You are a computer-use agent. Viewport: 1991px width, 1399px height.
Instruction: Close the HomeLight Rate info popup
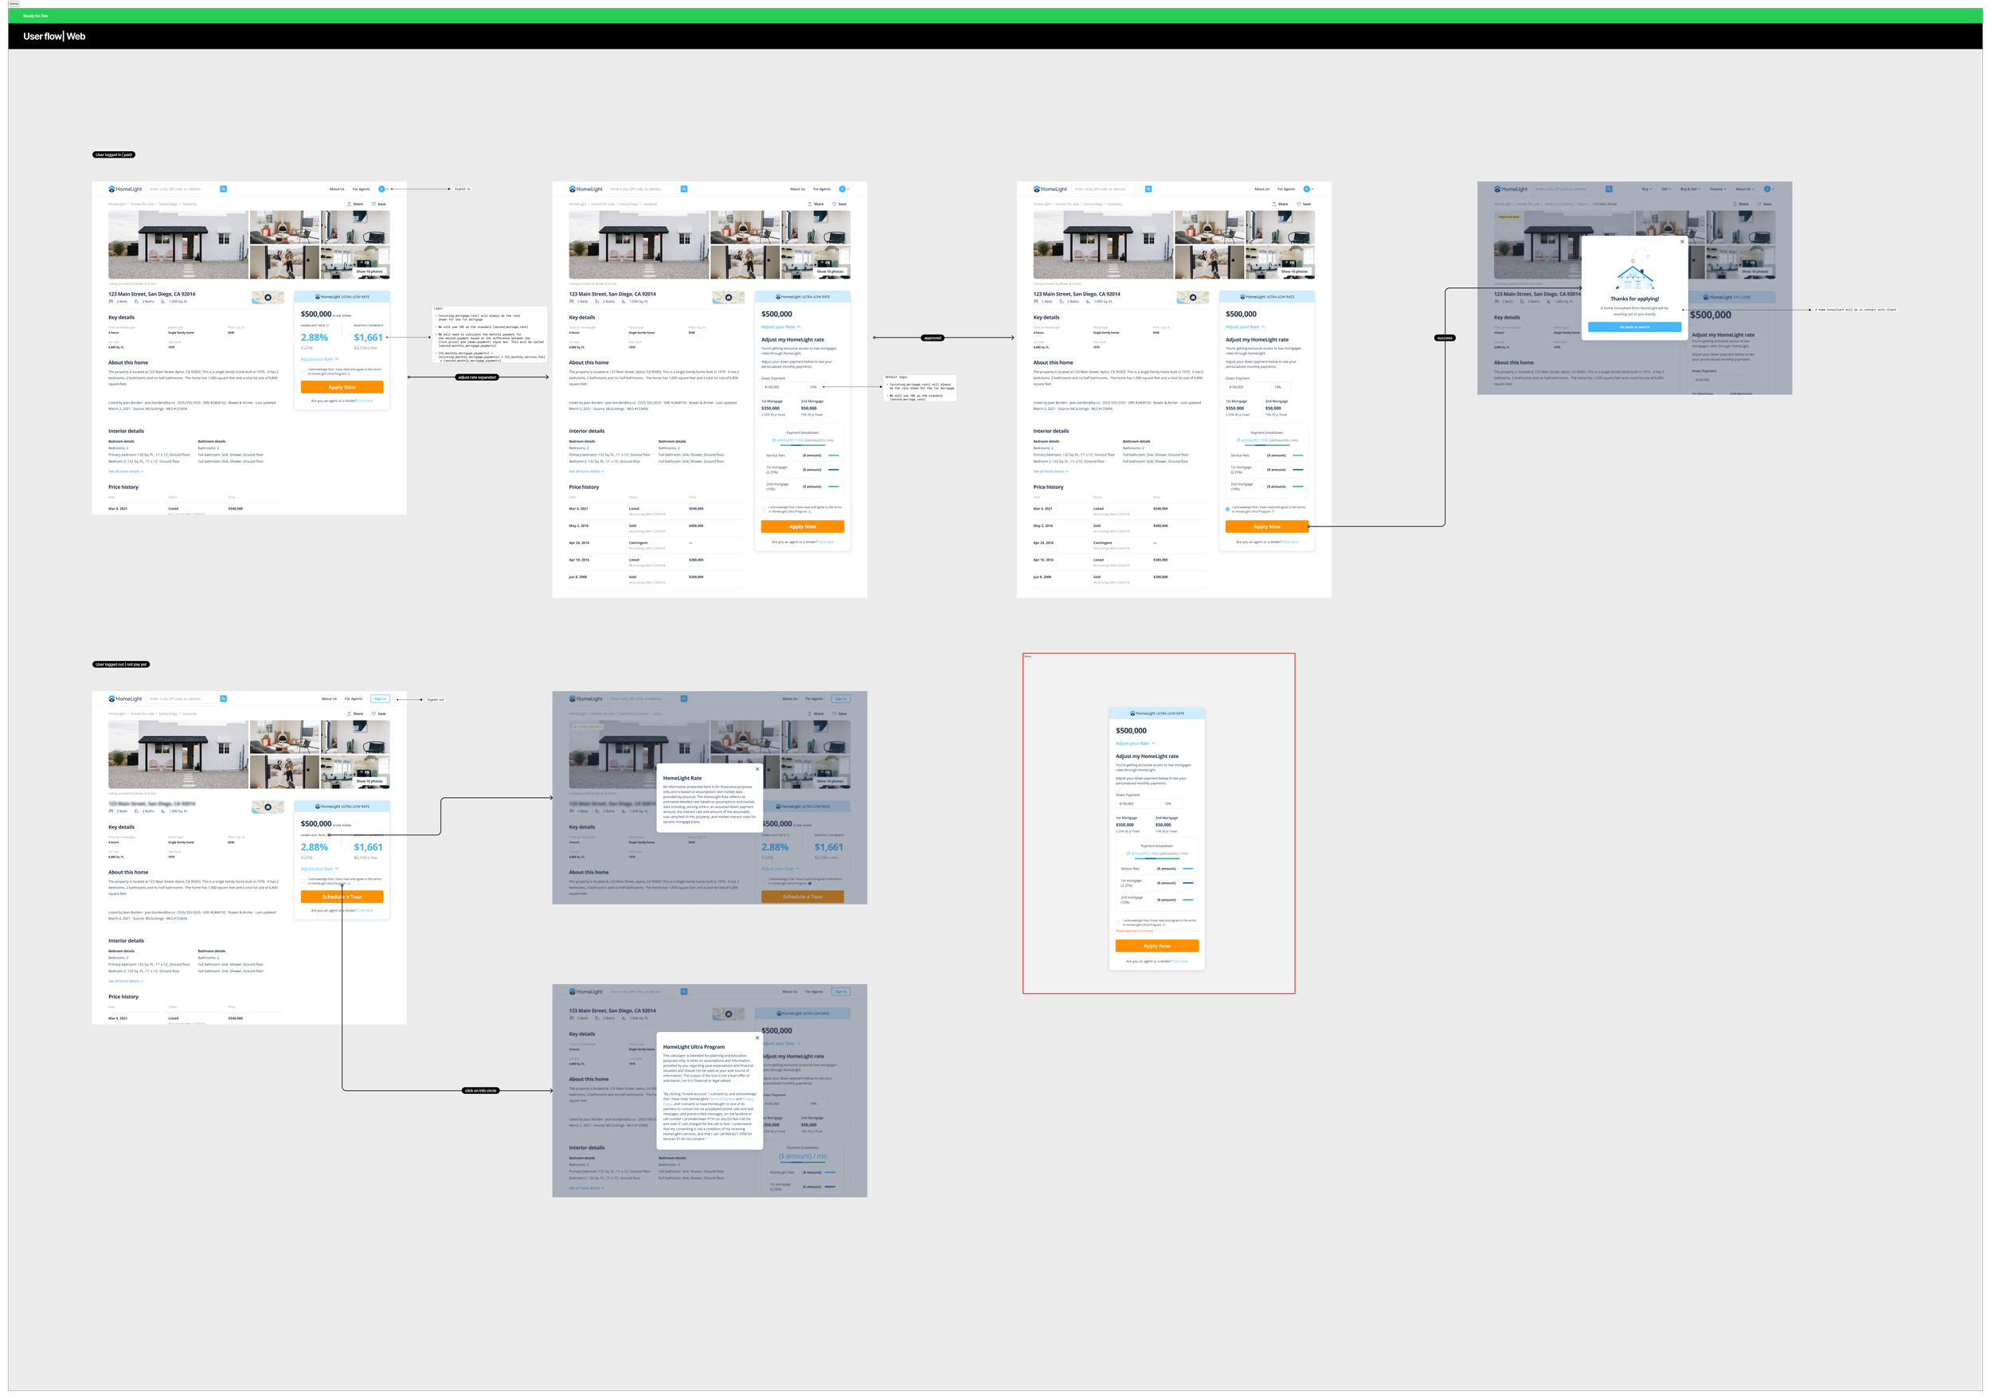click(757, 769)
